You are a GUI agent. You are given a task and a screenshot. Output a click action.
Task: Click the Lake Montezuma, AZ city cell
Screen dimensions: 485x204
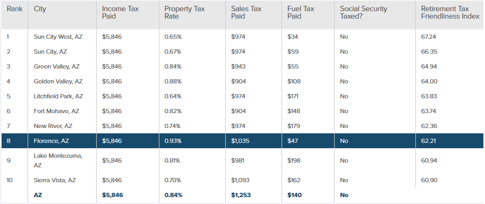click(58, 160)
